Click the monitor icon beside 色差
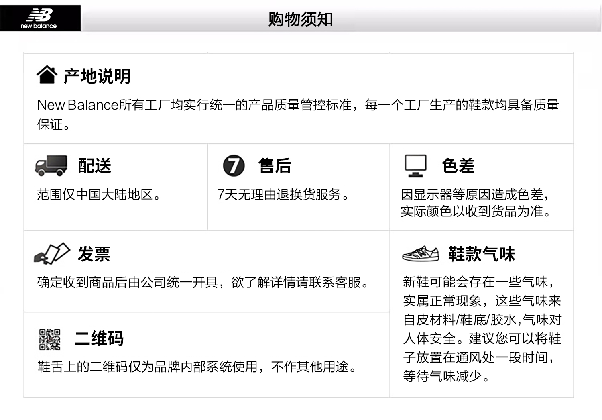The image size is (602, 420). [x=415, y=166]
